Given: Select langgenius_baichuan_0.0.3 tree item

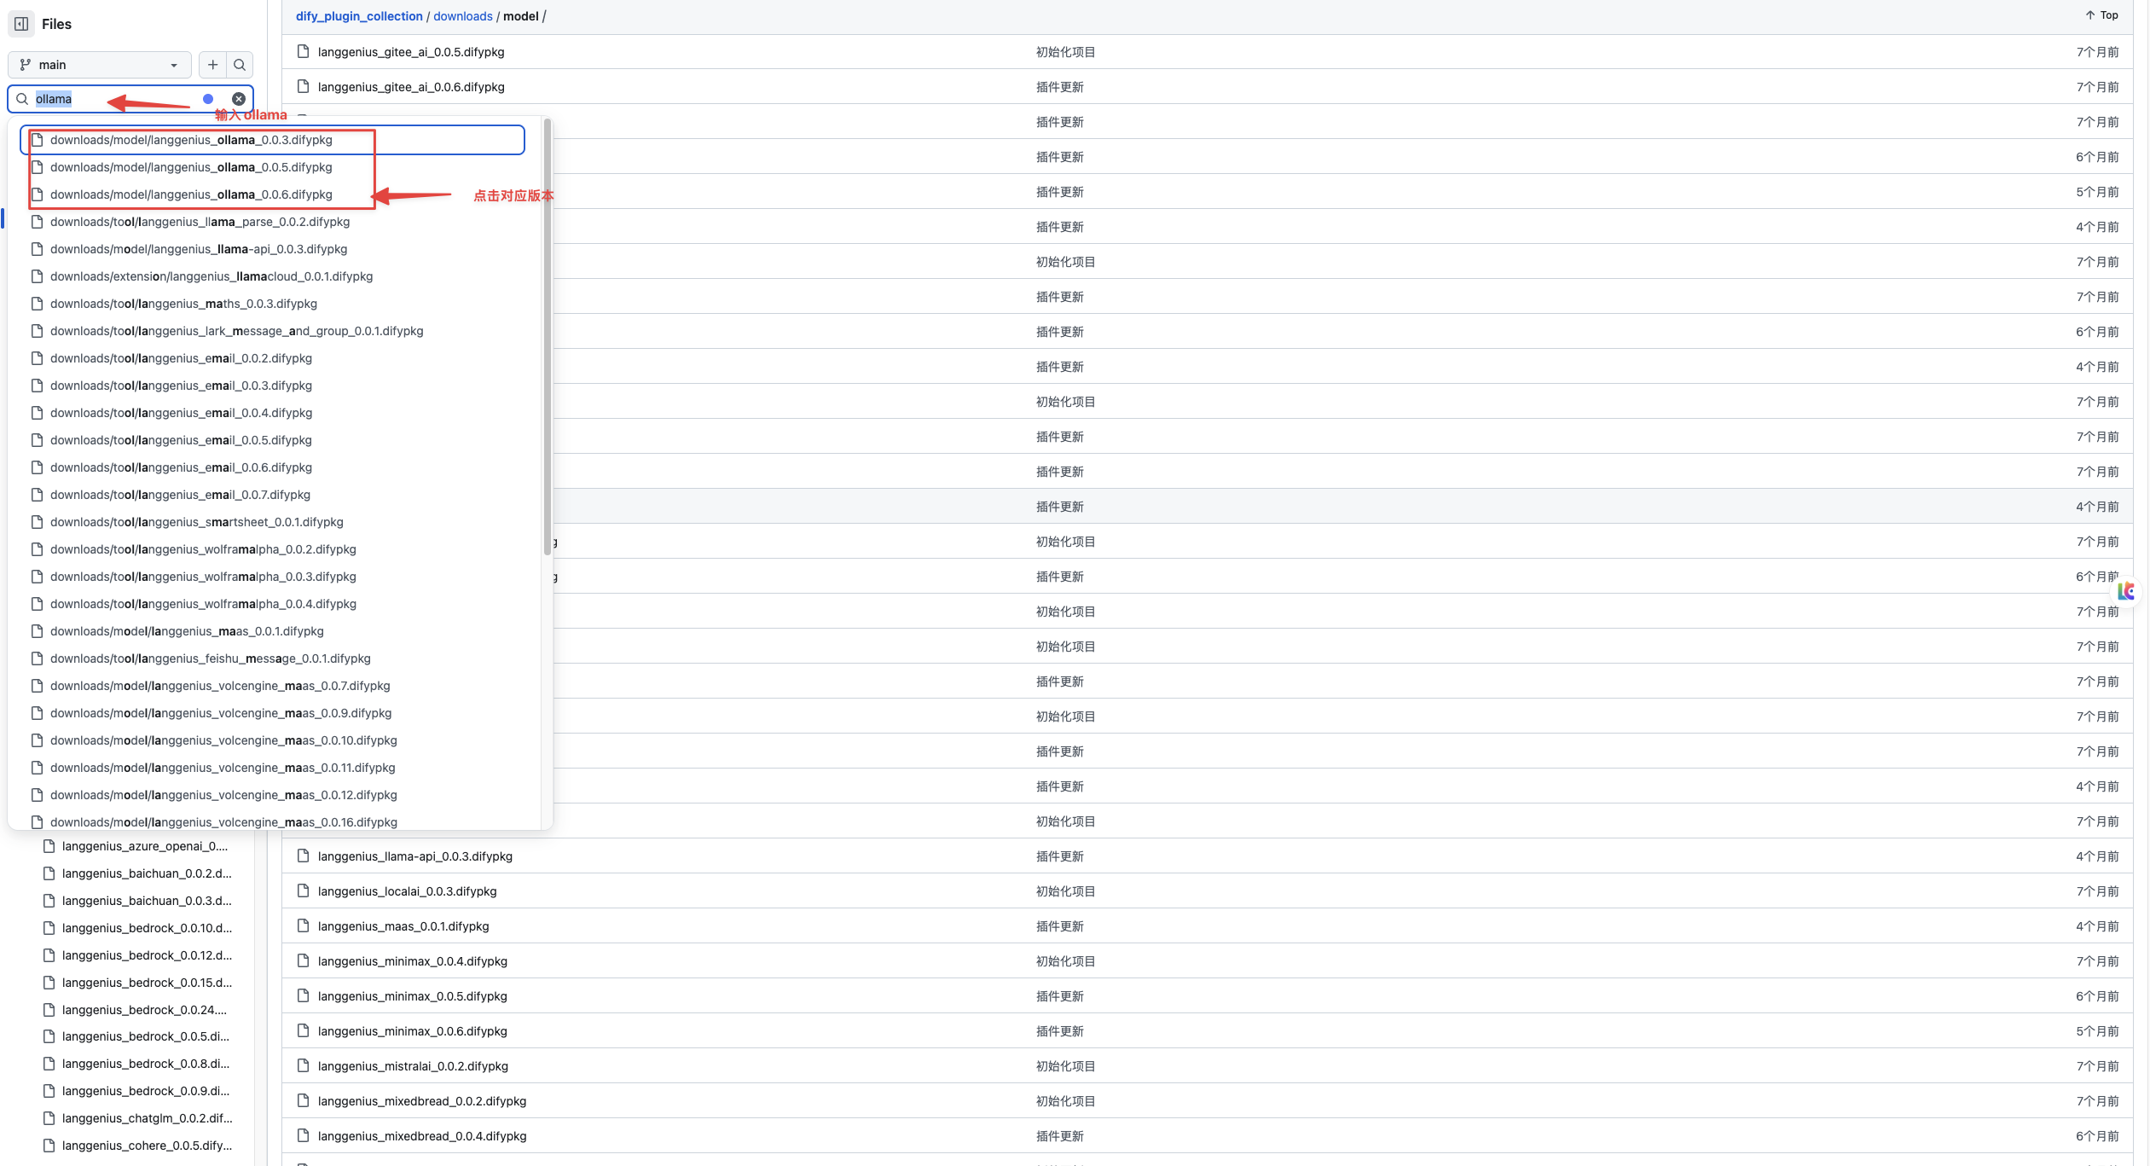Looking at the screenshot, I should point(147,901).
